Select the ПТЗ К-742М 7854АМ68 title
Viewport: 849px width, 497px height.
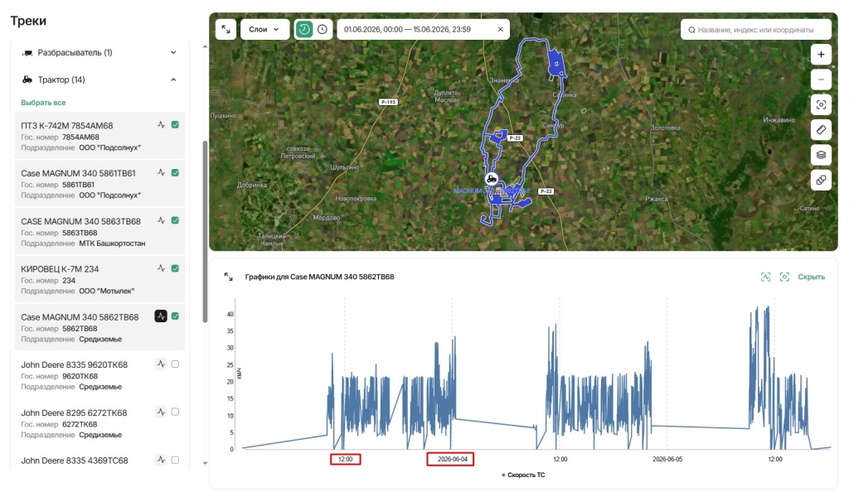point(67,125)
